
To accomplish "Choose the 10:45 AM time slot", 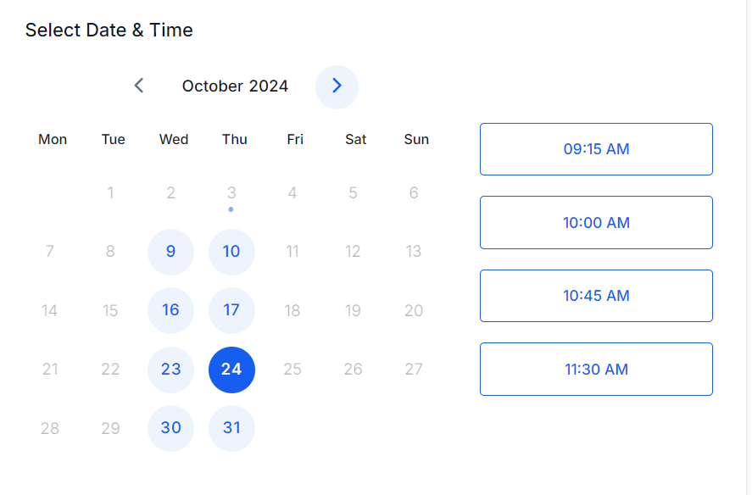I will 596,296.
